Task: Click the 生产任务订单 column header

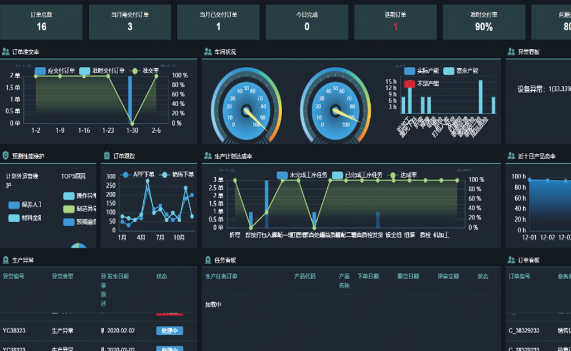Action: 221,276
